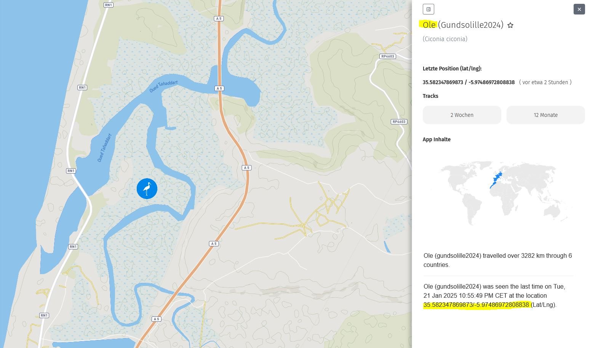The width and height of the screenshot is (590, 348).
Task: Click the 'vor etwa 2 Stunden' timestamp
Action: click(545, 82)
